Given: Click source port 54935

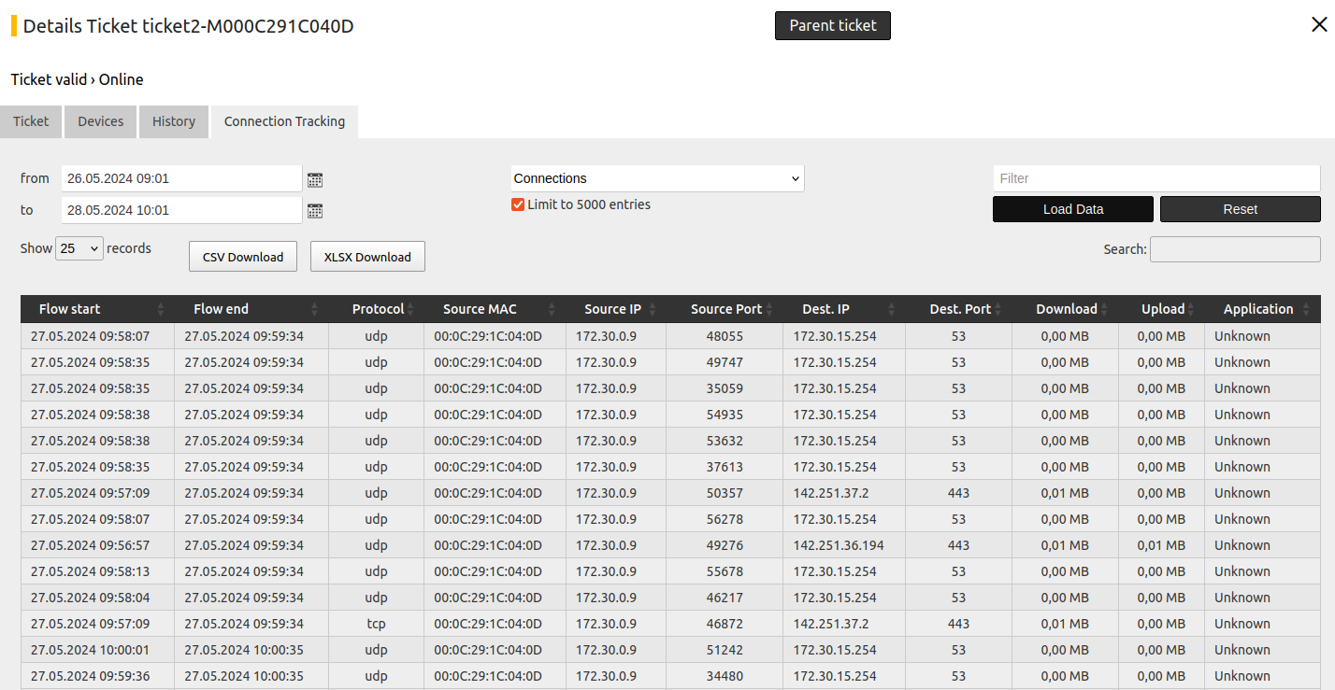Looking at the screenshot, I should [x=725, y=415].
